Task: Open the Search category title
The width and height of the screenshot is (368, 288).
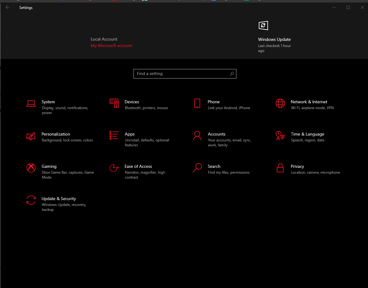Action: point(214,166)
